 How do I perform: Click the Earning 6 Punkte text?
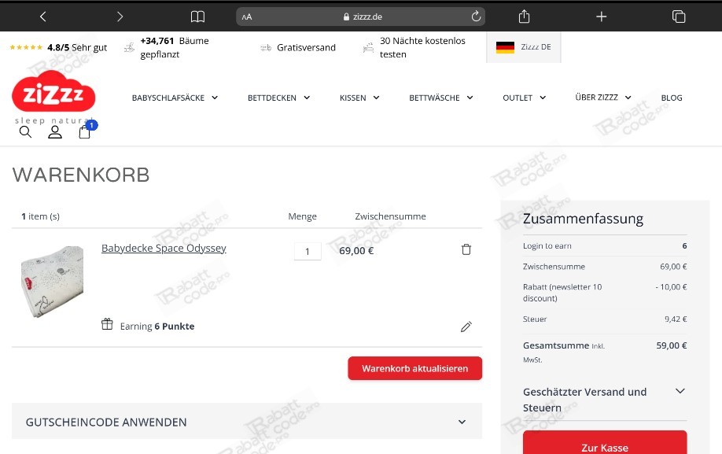click(157, 326)
